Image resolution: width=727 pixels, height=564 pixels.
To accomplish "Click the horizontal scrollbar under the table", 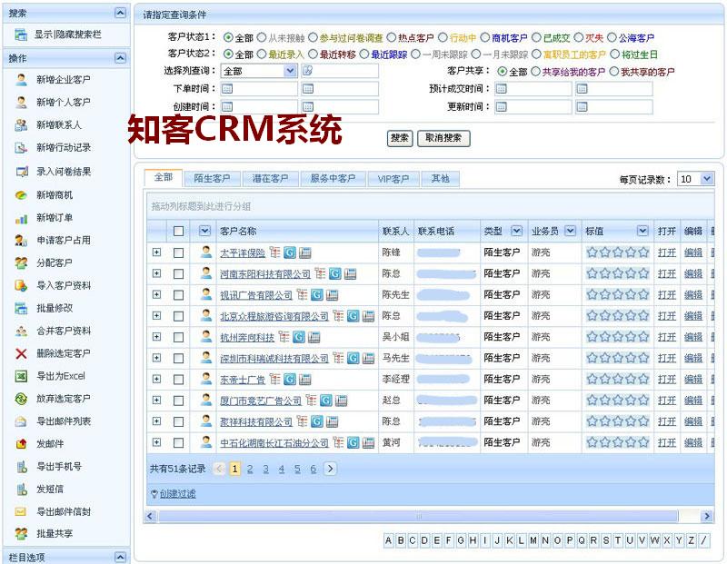I will 418,516.
